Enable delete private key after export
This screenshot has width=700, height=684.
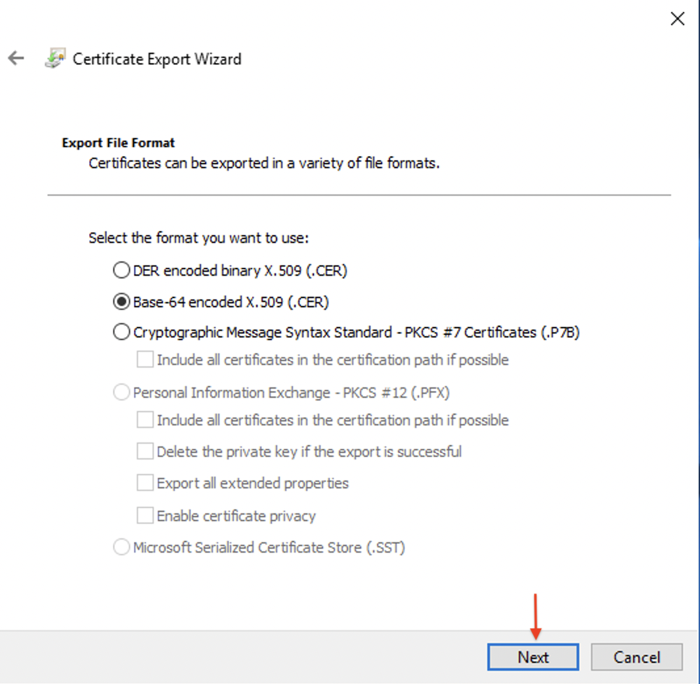coord(144,452)
